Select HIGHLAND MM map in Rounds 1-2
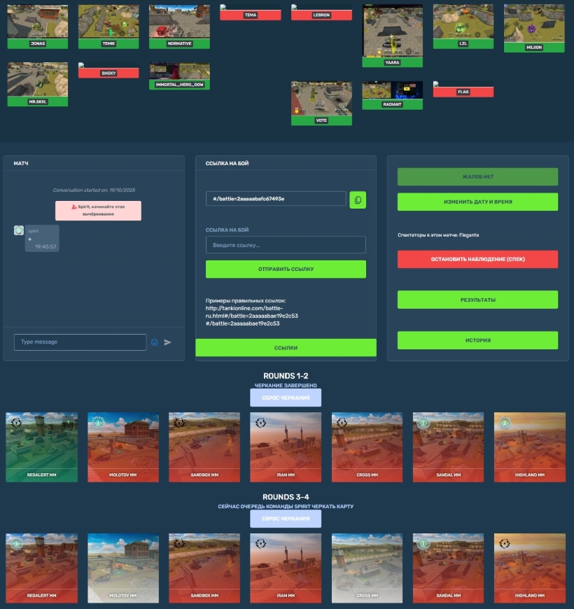Image resolution: width=574 pixels, height=609 pixels. (530, 447)
